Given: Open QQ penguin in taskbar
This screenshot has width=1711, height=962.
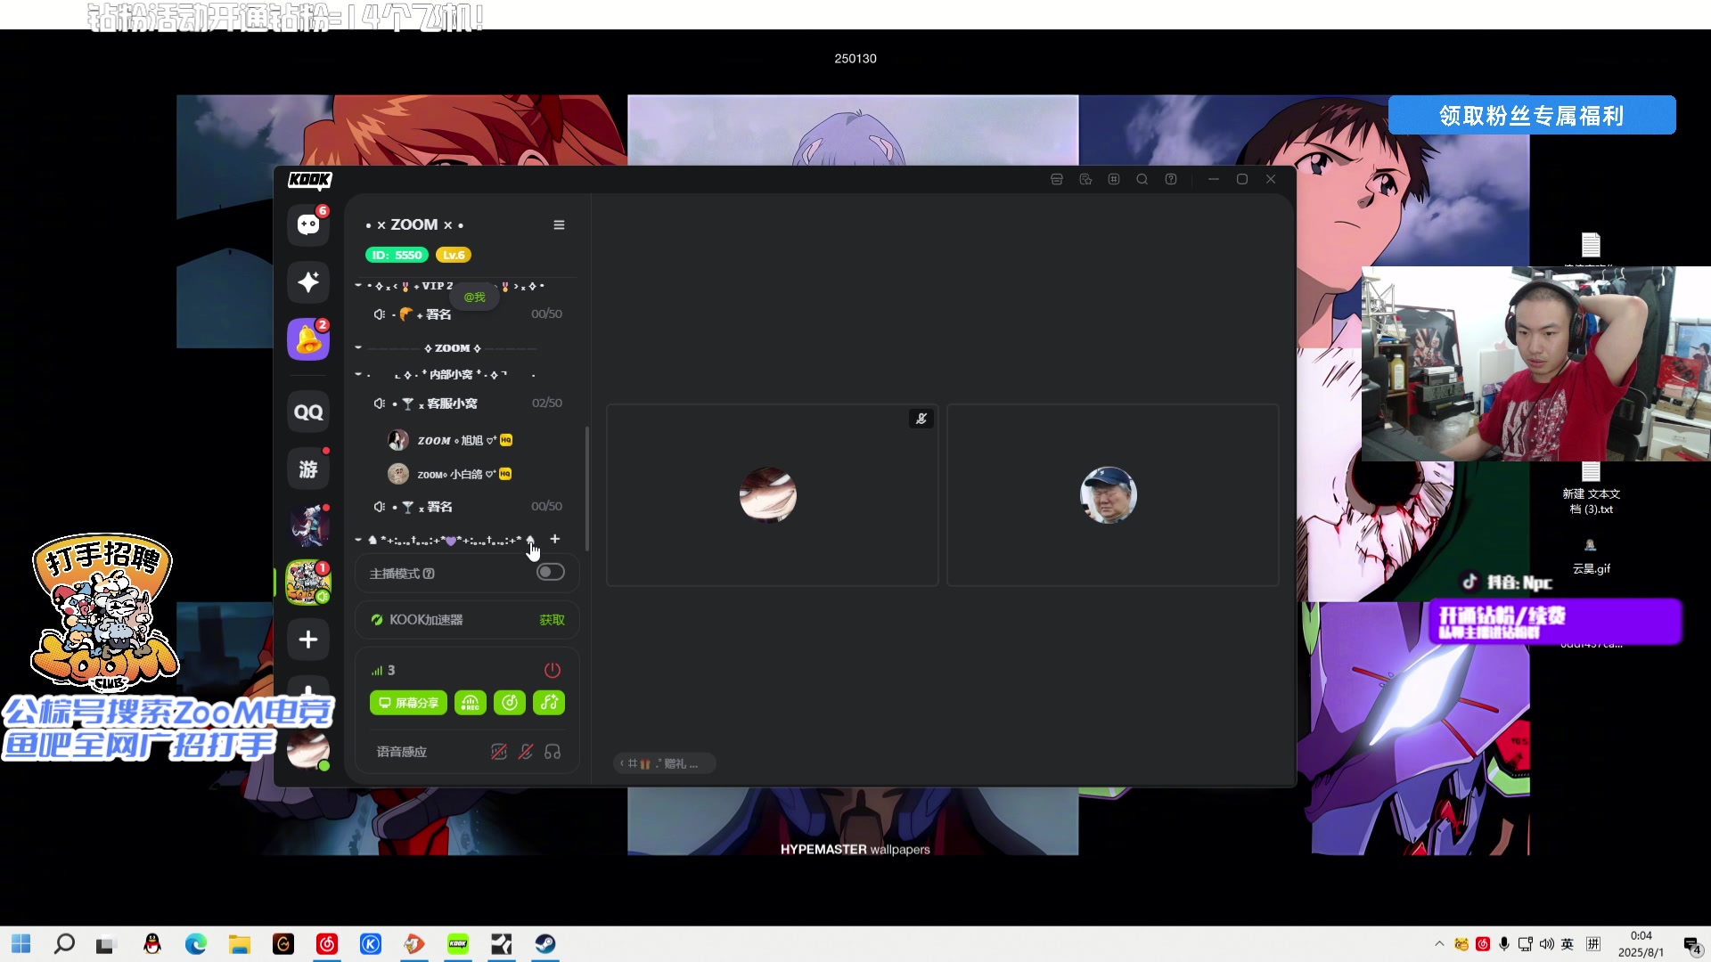Looking at the screenshot, I should 152,944.
